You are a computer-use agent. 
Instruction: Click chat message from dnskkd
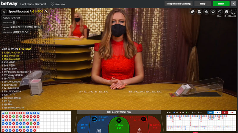pos(22,27)
